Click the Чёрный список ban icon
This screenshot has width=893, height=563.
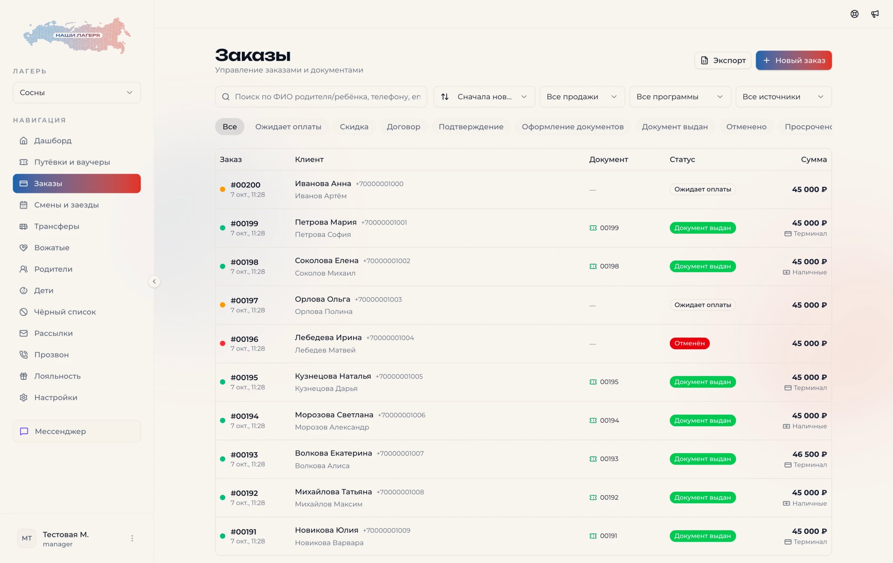[23, 312]
